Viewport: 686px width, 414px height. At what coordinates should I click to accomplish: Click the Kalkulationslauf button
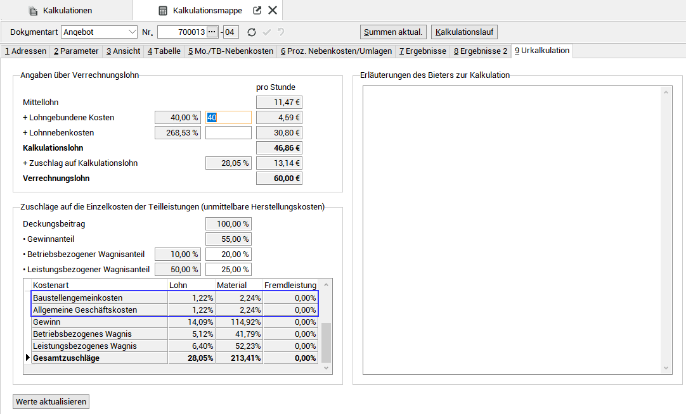pyautogui.click(x=464, y=32)
